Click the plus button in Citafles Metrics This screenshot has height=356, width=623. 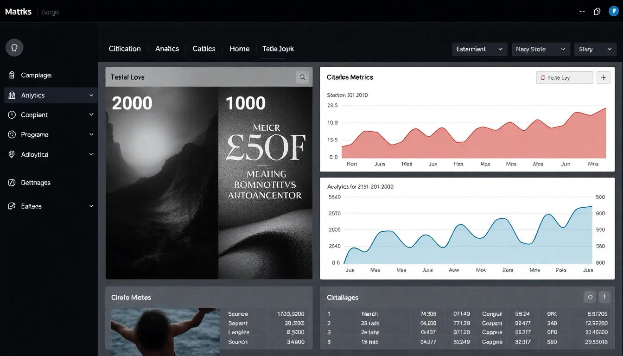tap(603, 78)
